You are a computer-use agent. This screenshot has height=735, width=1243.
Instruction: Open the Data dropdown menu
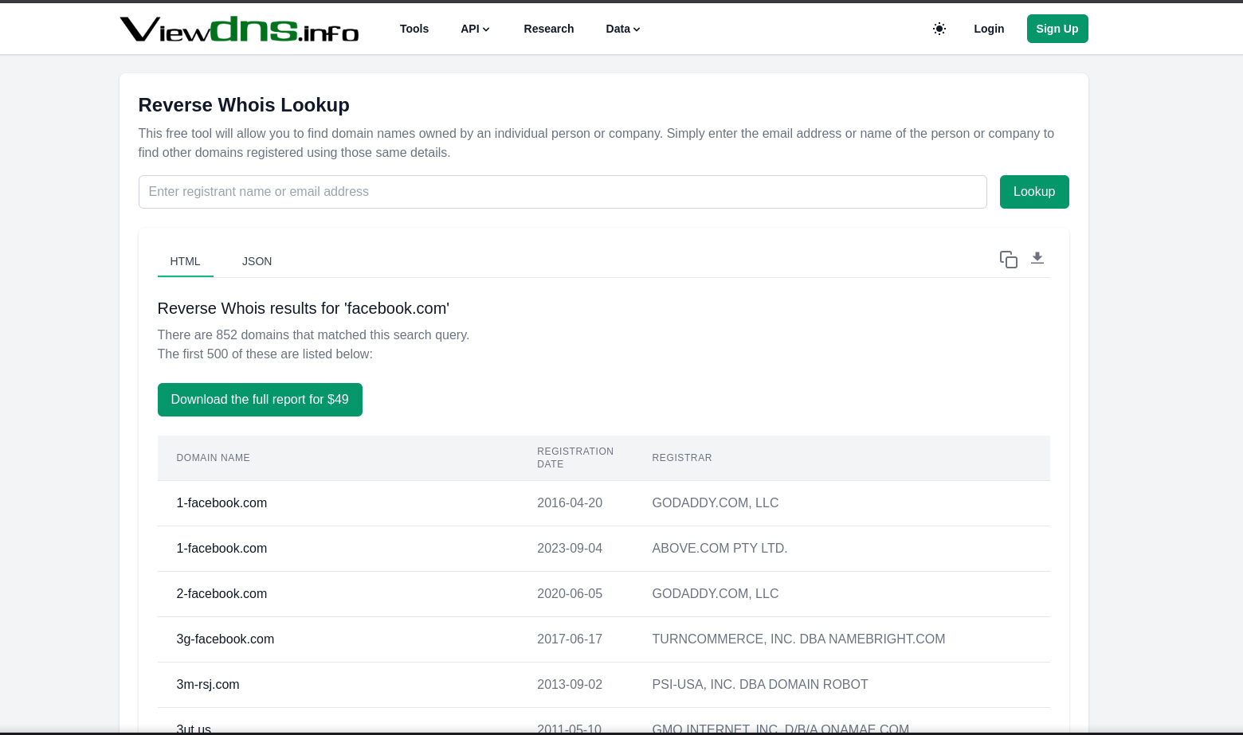[622, 29]
